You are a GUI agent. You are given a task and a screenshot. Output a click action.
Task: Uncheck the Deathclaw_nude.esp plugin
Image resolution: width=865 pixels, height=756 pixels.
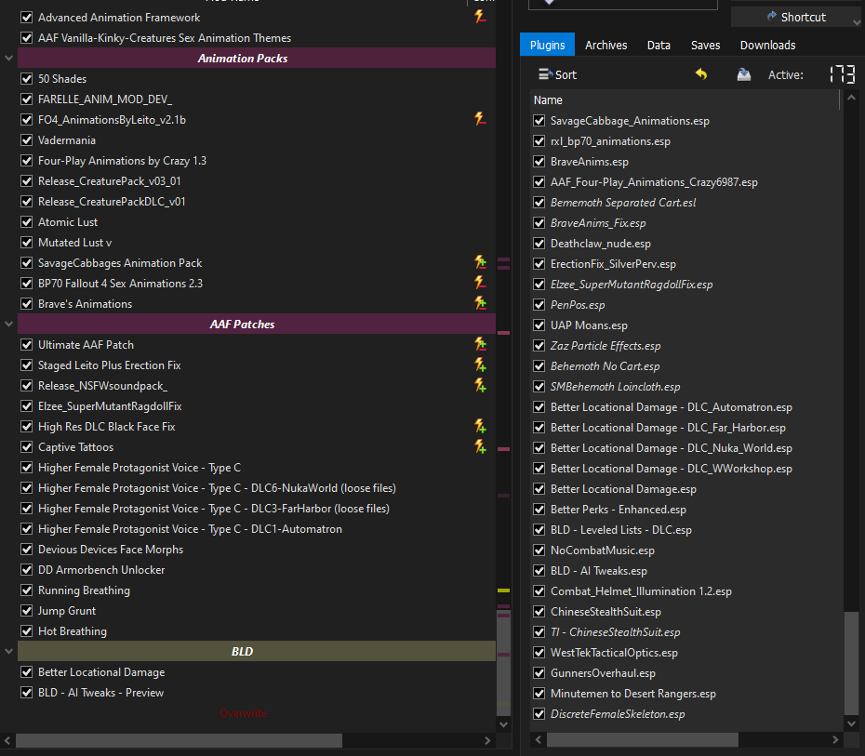539,243
